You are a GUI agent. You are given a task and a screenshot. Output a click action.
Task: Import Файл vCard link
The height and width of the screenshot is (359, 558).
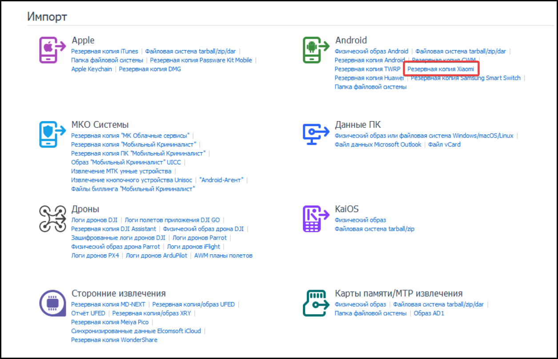[x=444, y=145]
